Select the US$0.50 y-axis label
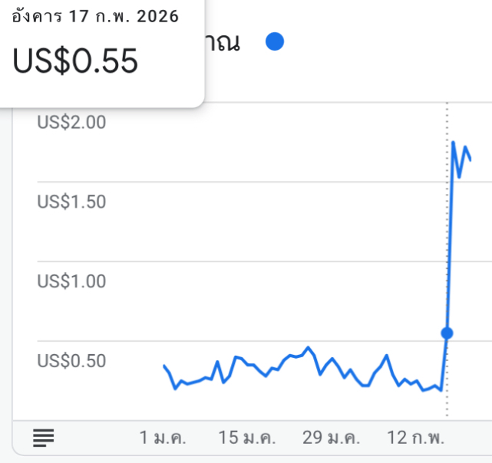The image size is (492, 463). pos(71,361)
